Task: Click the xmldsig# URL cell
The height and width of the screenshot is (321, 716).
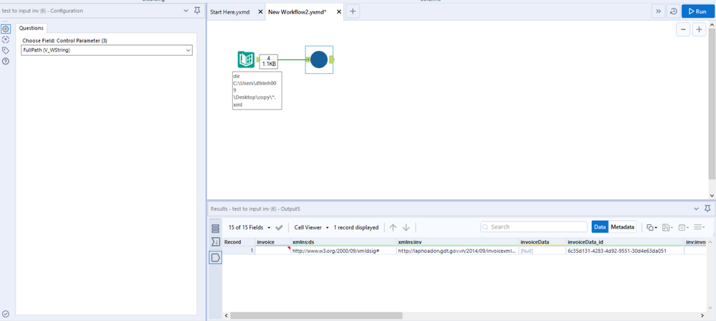Action: (343, 251)
